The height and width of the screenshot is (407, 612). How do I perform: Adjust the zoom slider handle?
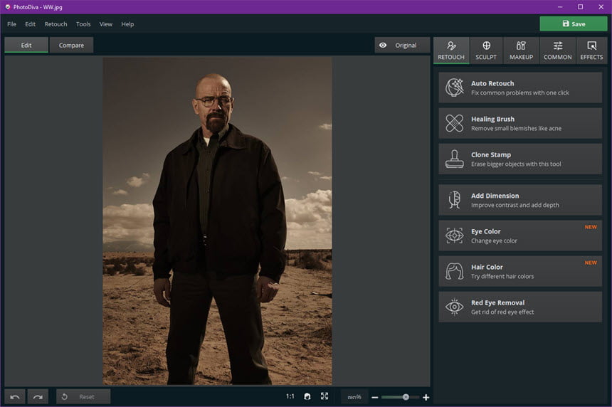(x=406, y=397)
